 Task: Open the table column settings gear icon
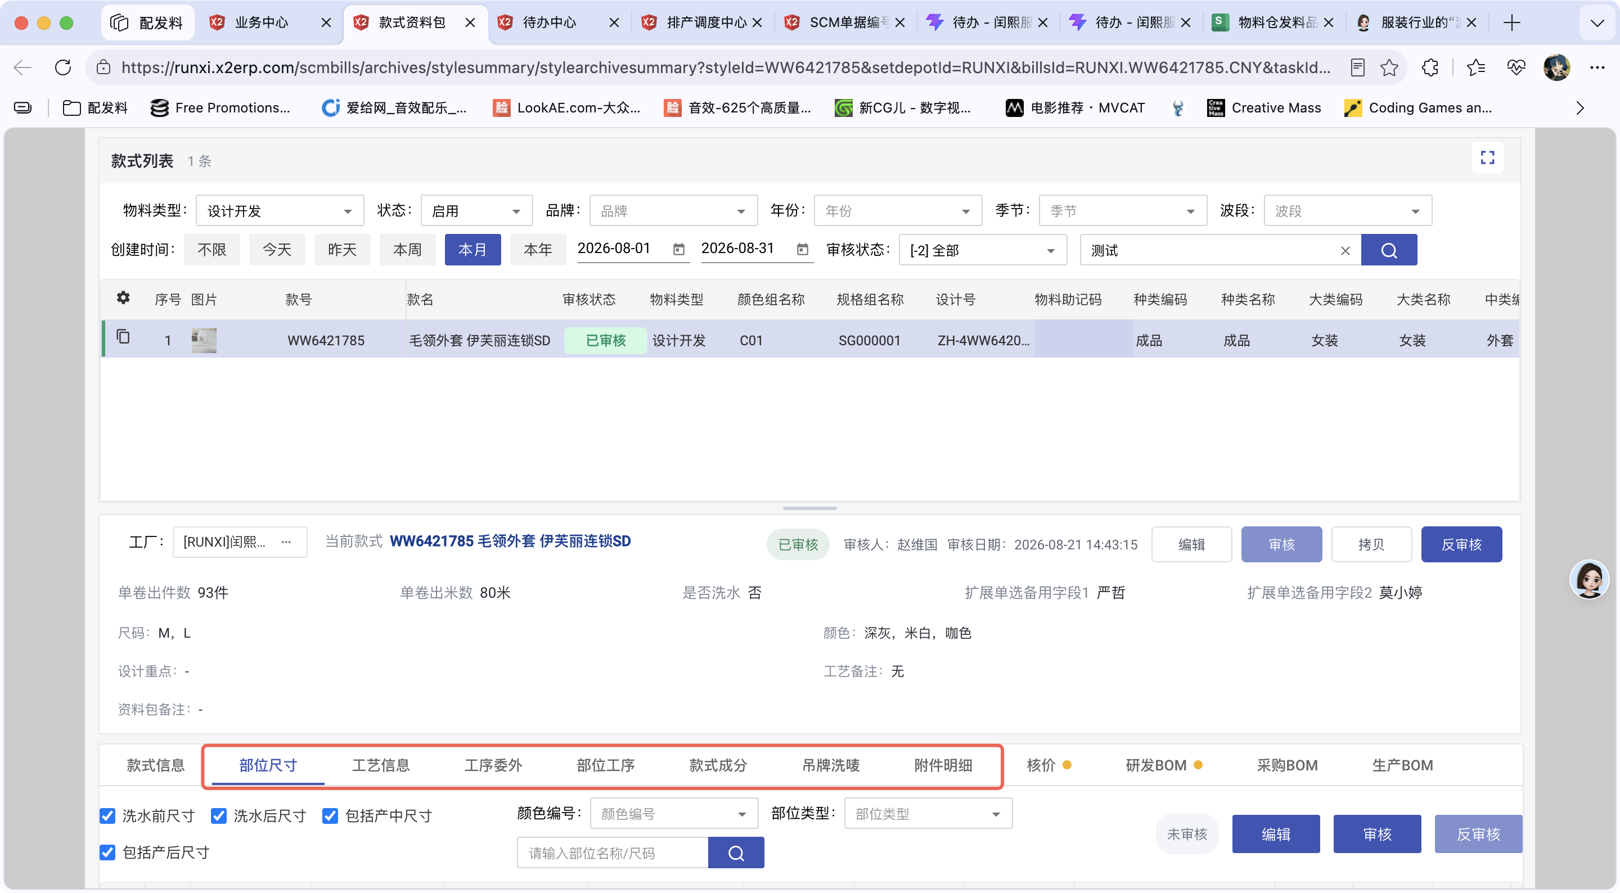(x=123, y=297)
